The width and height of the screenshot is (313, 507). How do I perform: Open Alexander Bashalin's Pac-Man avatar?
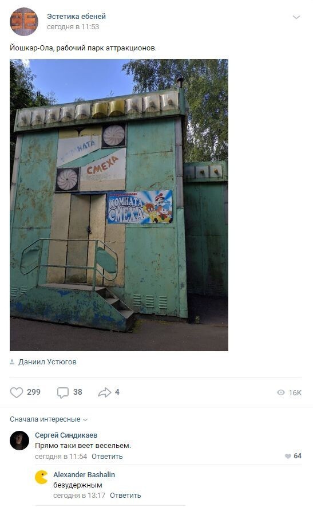[x=41, y=477]
